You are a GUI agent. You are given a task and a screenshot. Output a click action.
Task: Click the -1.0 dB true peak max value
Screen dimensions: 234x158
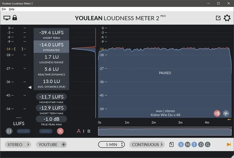(51, 119)
